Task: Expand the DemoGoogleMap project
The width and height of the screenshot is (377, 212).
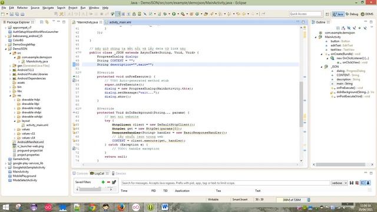Action: point(6,45)
